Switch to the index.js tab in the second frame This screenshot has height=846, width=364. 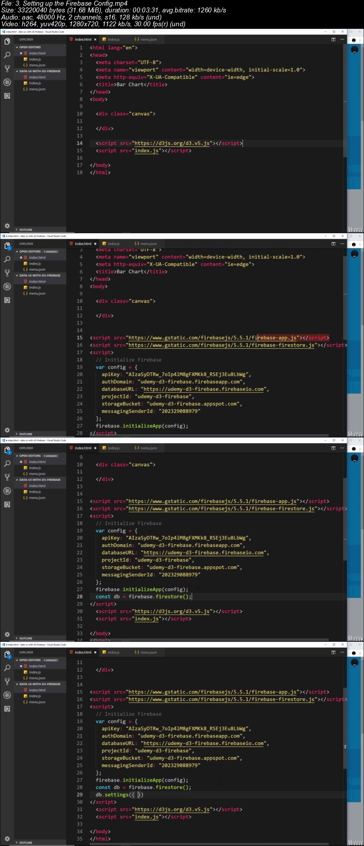[114, 244]
